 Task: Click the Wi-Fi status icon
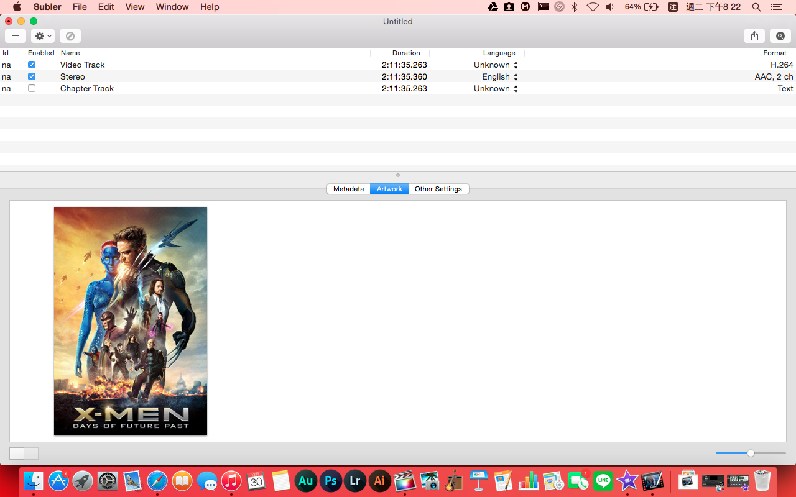coord(593,7)
